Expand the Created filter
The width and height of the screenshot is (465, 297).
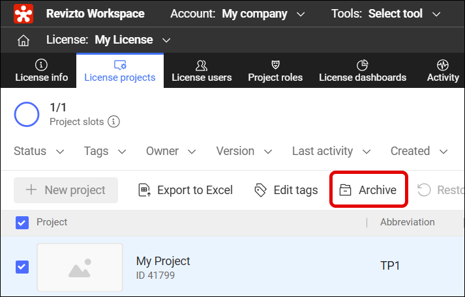pos(419,151)
